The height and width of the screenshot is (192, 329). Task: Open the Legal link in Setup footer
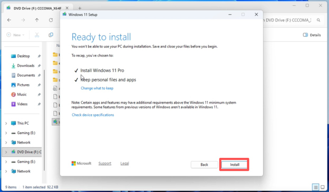[x=124, y=163]
